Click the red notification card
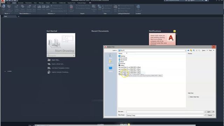Screen dimensions: 224x126 click(x=162, y=39)
